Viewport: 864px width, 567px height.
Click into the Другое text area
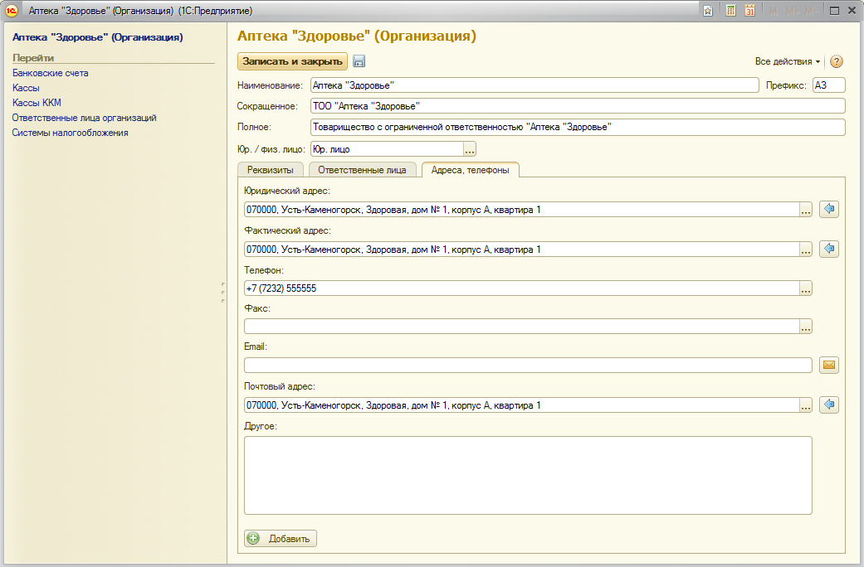click(x=528, y=475)
